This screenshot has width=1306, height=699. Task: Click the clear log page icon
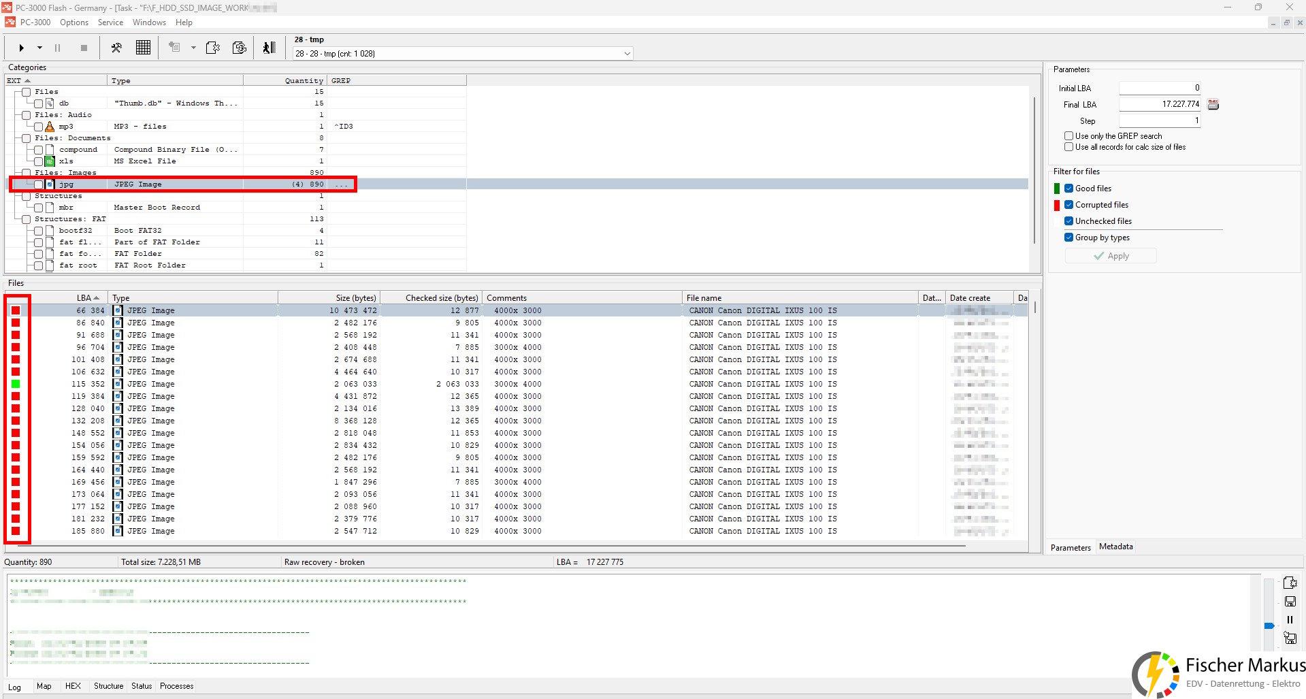pyautogui.click(x=1290, y=583)
